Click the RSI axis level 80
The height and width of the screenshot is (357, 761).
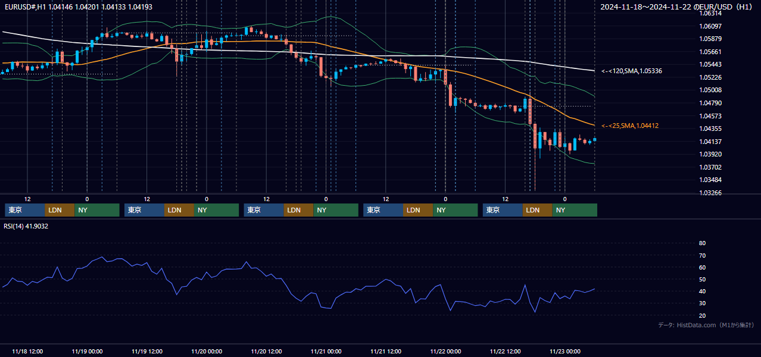coord(702,243)
